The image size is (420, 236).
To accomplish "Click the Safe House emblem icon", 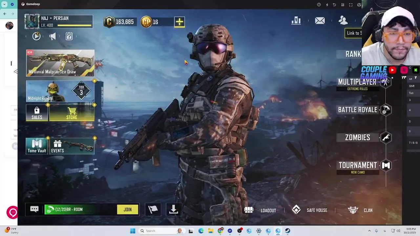I will (x=296, y=210).
